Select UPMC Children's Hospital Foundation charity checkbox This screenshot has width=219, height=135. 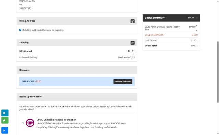[x=23, y=123]
